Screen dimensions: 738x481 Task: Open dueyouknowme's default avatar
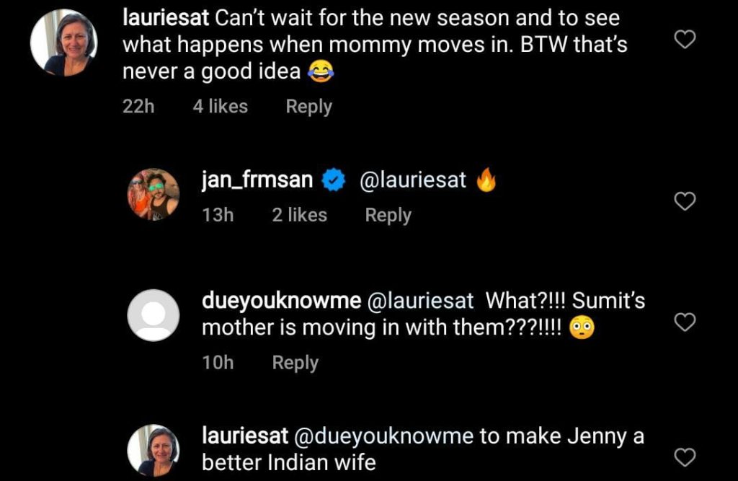coord(153,315)
